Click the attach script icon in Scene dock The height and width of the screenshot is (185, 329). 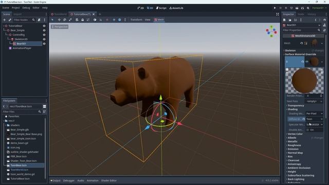pyautogui.click(x=39, y=20)
